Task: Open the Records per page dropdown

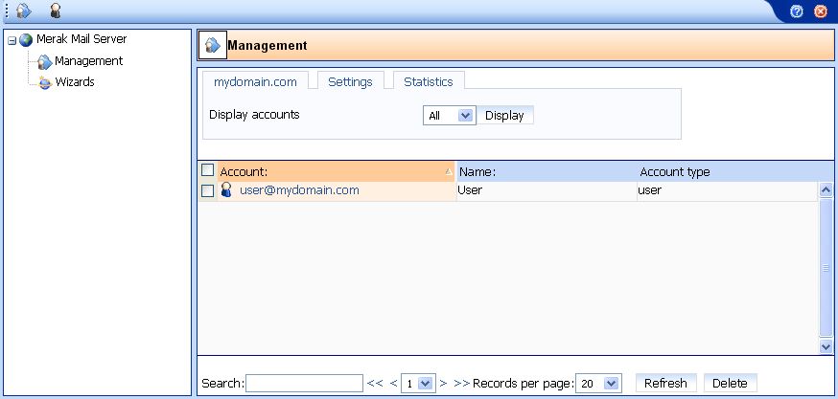Action: [x=598, y=383]
